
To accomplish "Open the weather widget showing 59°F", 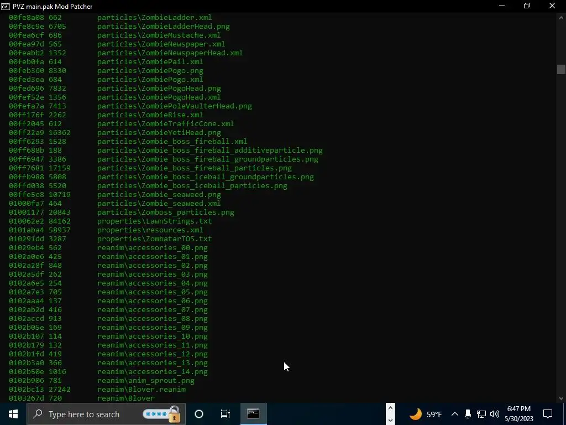I will click(425, 414).
